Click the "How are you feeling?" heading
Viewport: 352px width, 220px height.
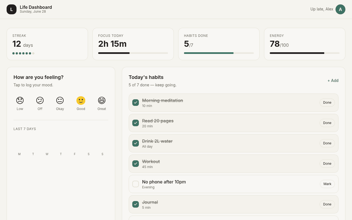point(38,77)
